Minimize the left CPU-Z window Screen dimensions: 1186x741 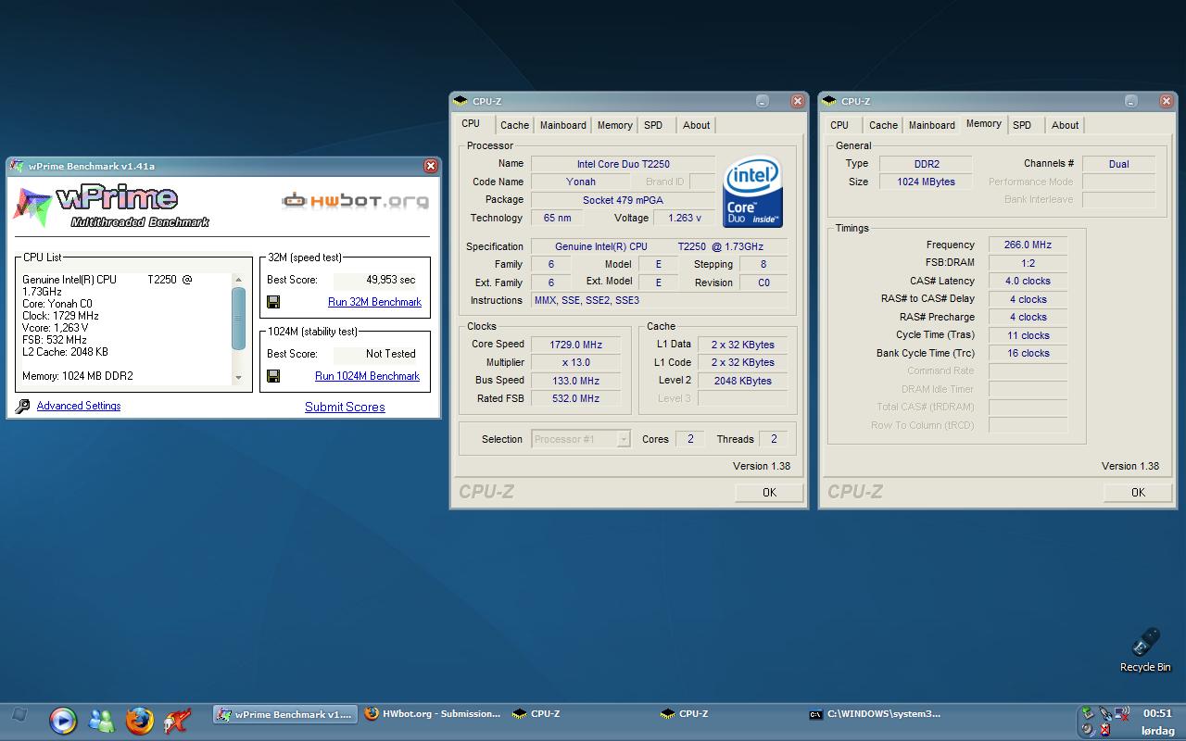point(763,101)
